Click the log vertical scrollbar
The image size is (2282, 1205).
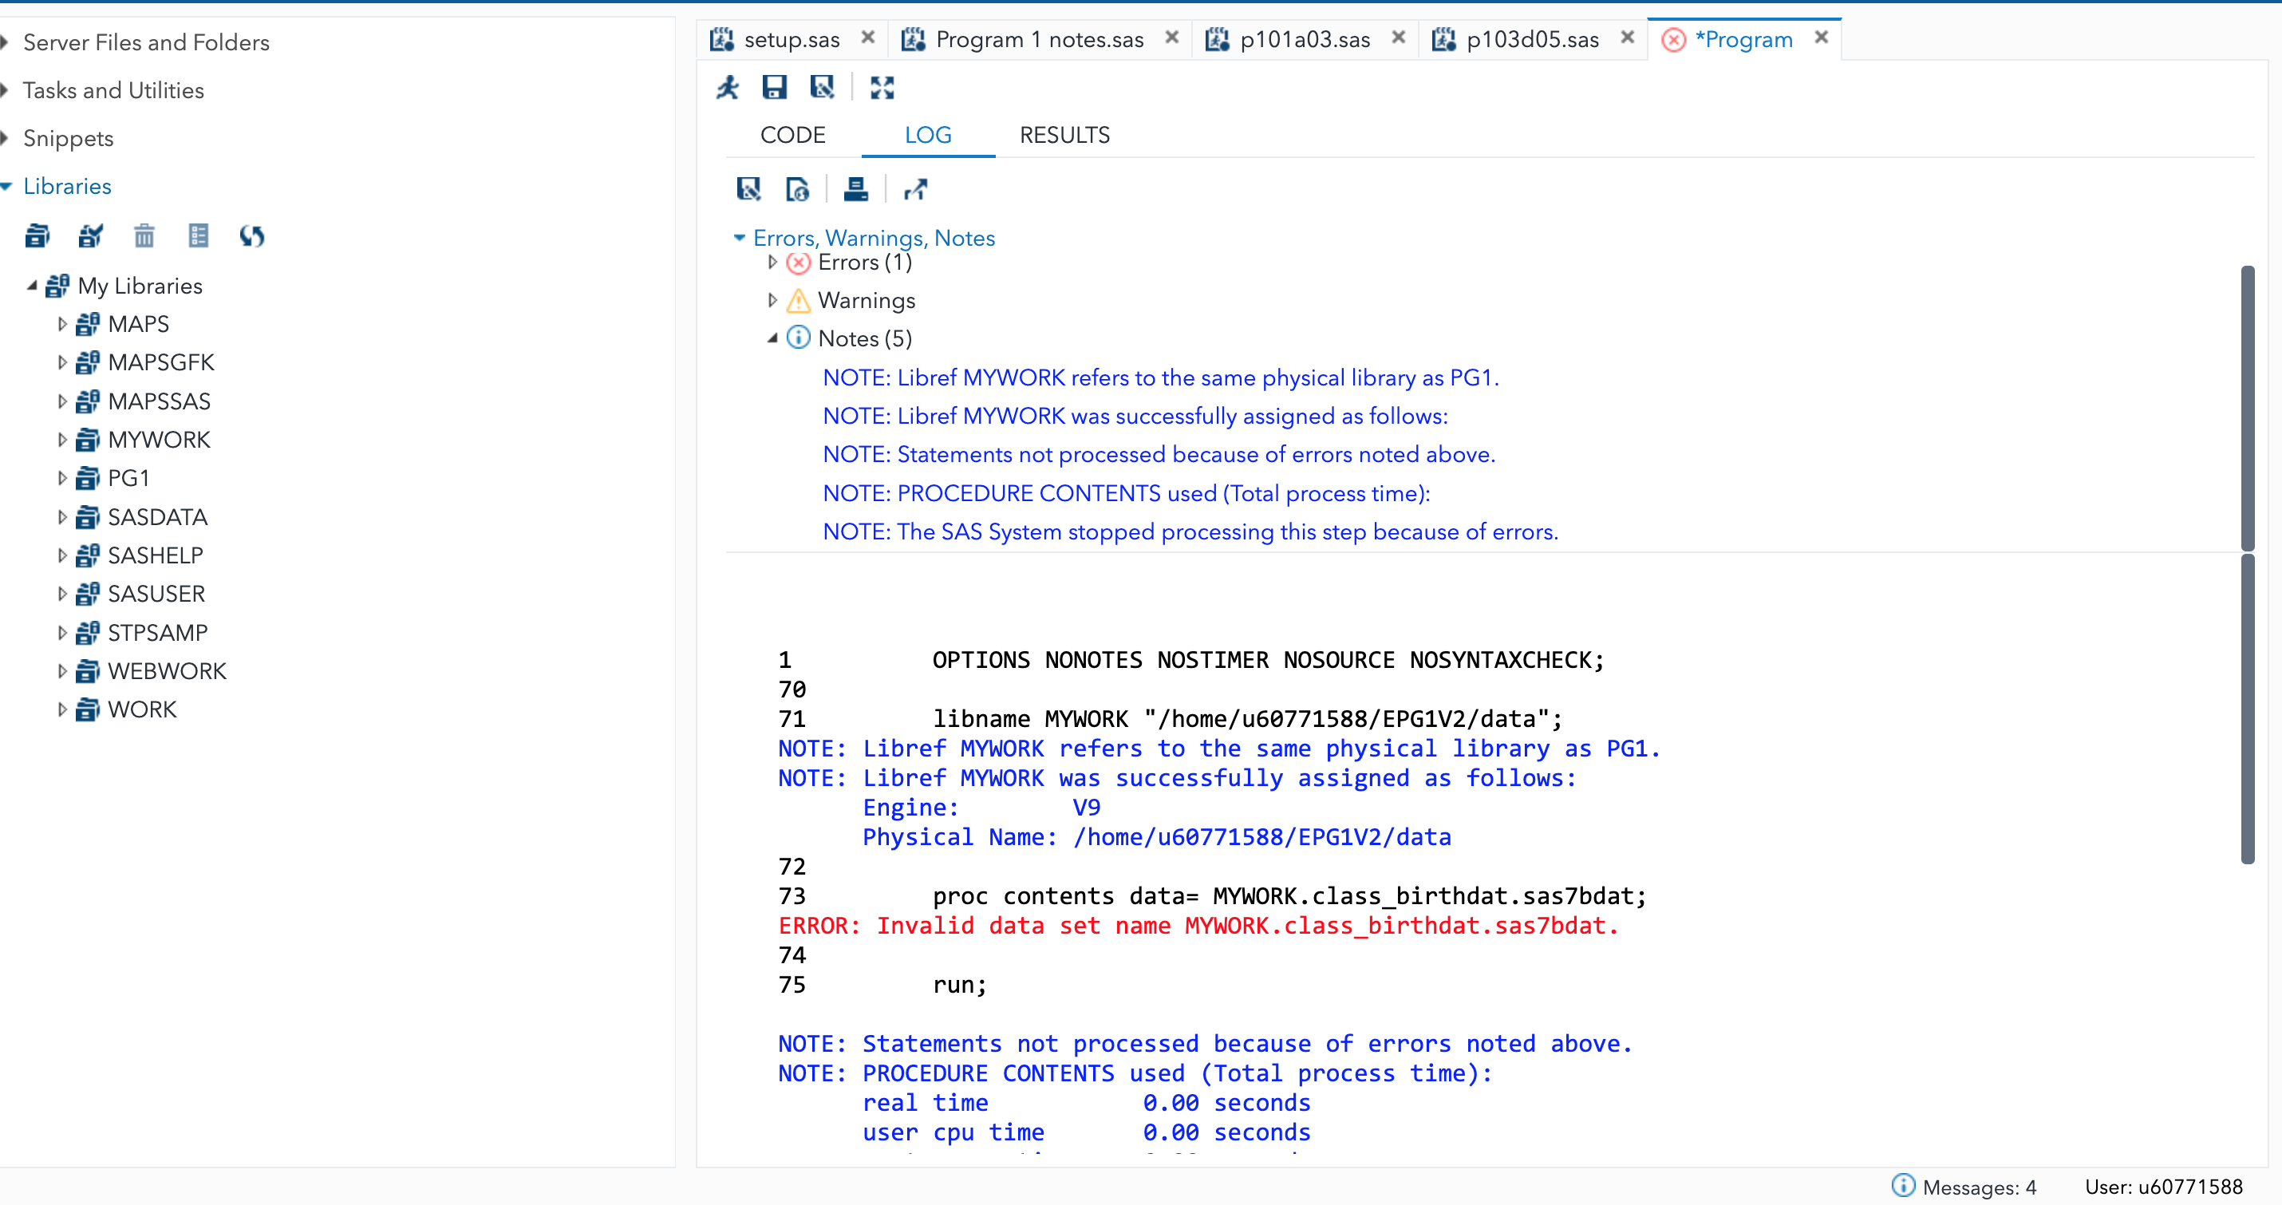2247,709
